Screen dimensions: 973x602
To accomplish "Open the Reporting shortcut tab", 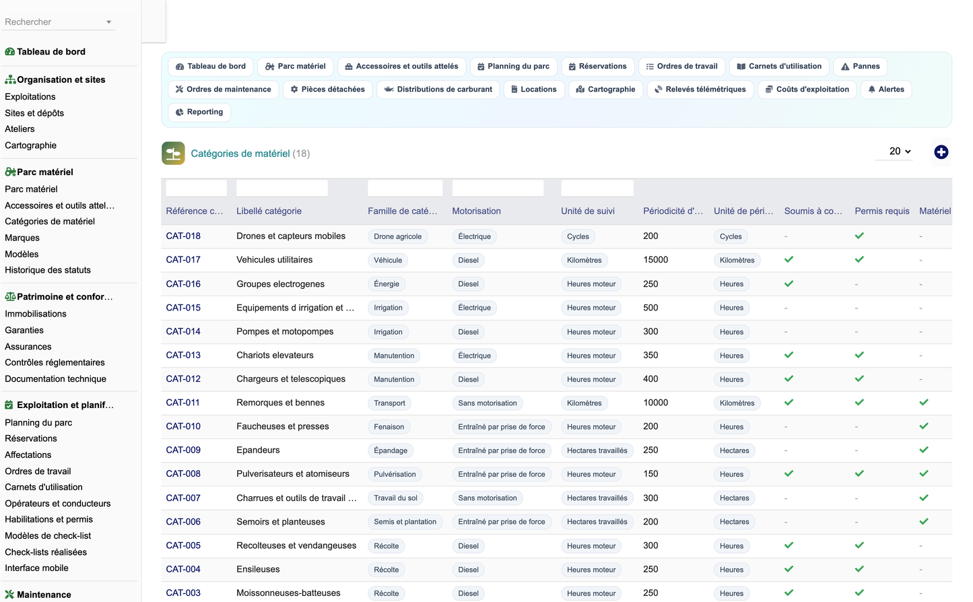I will click(x=199, y=112).
